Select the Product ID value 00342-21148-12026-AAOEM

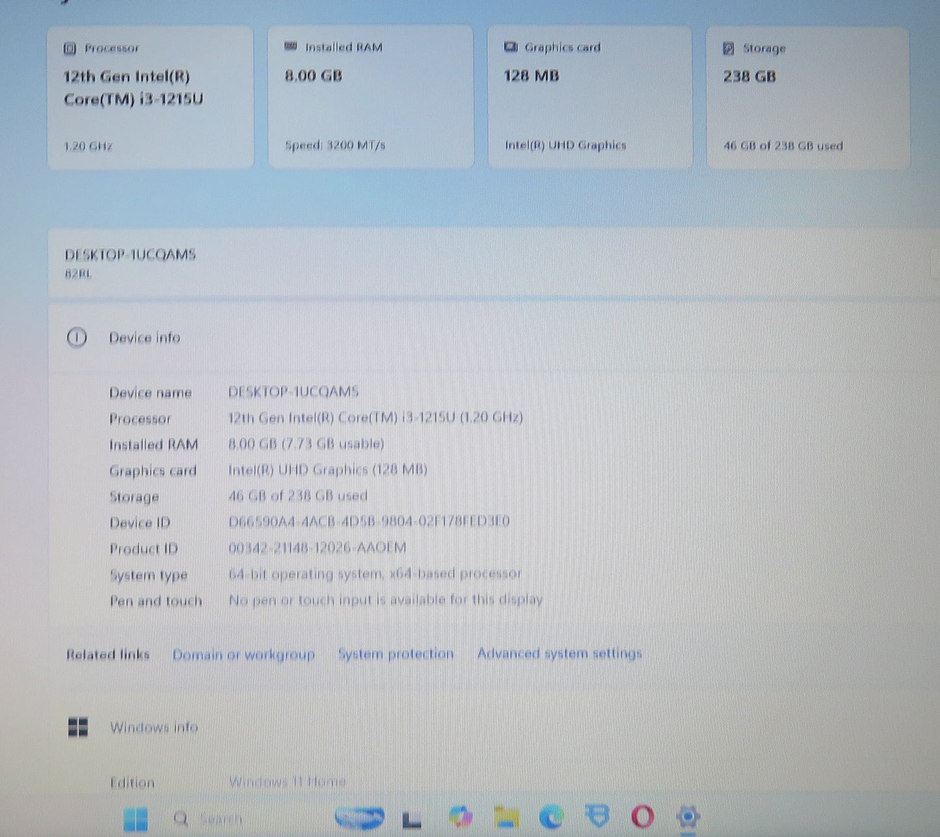coord(317,548)
